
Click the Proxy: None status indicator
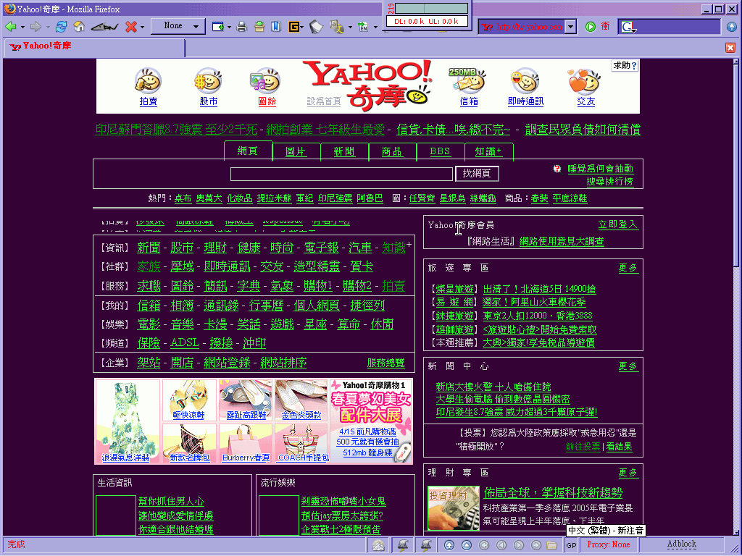(x=608, y=544)
